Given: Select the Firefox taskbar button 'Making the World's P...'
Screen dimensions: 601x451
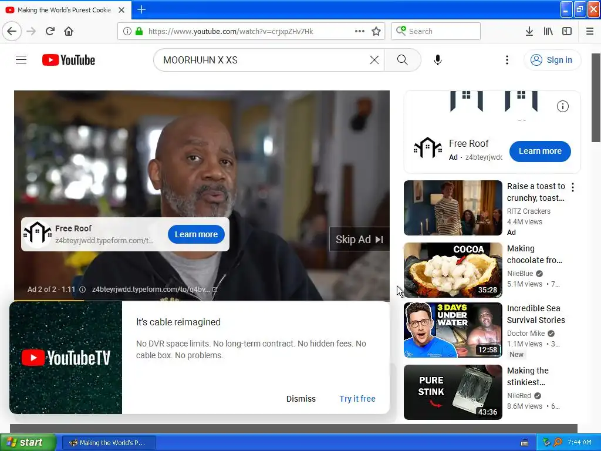Looking at the screenshot, I should pyautogui.click(x=109, y=443).
